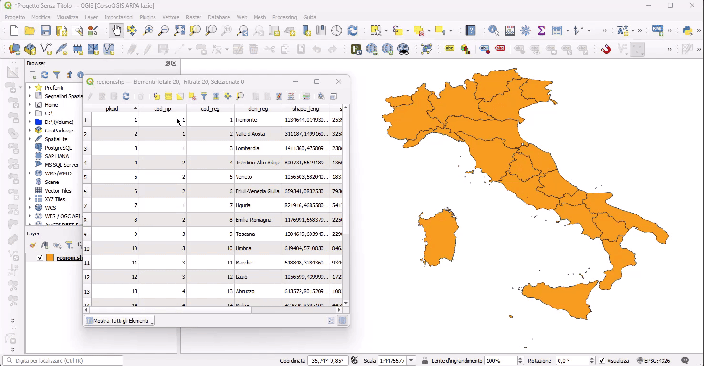Viewport: 704px width, 366px height.
Task: Click the Rotazione value field
Action: pos(572,361)
